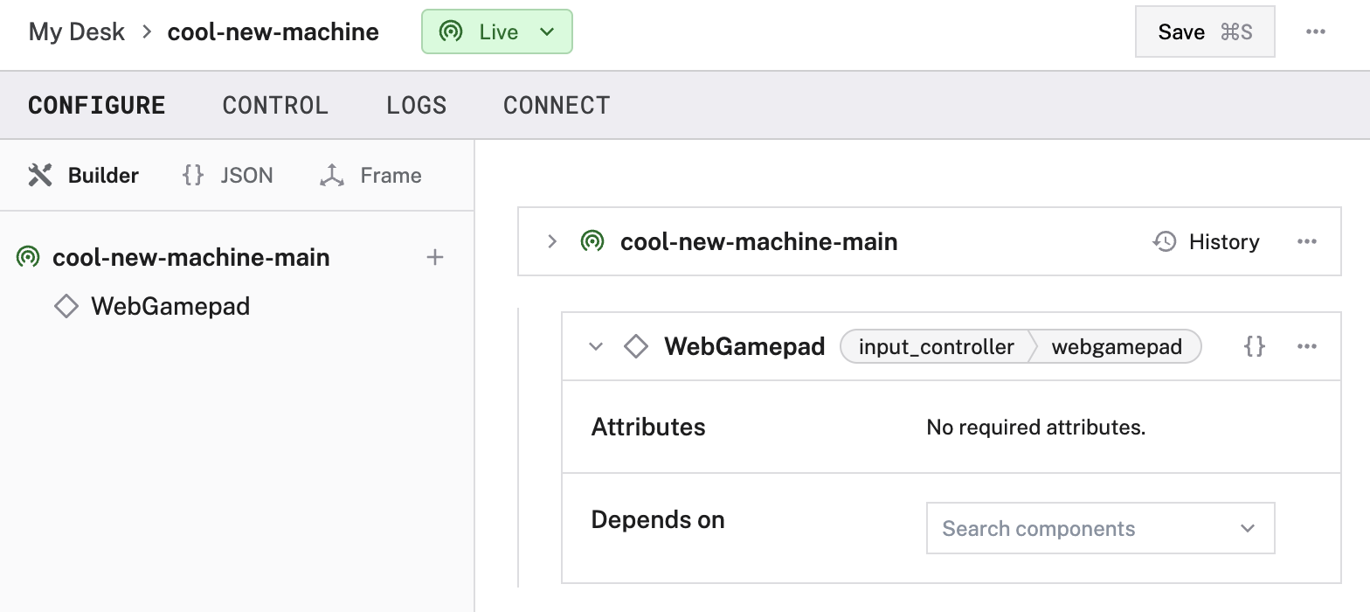Open the CONNECT tab

556,106
